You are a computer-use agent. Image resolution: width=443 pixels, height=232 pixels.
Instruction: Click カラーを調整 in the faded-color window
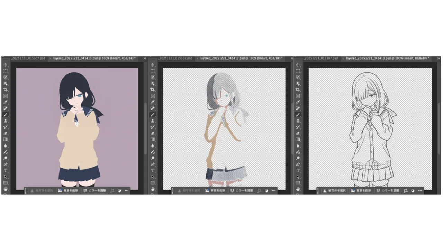click(242, 191)
